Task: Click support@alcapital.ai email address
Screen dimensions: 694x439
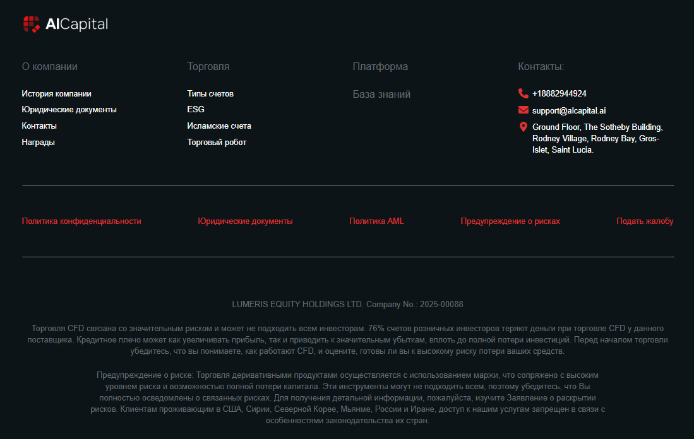Action: pyautogui.click(x=568, y=110)
